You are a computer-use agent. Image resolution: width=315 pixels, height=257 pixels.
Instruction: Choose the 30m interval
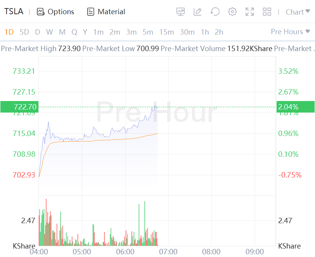[187, 32]
